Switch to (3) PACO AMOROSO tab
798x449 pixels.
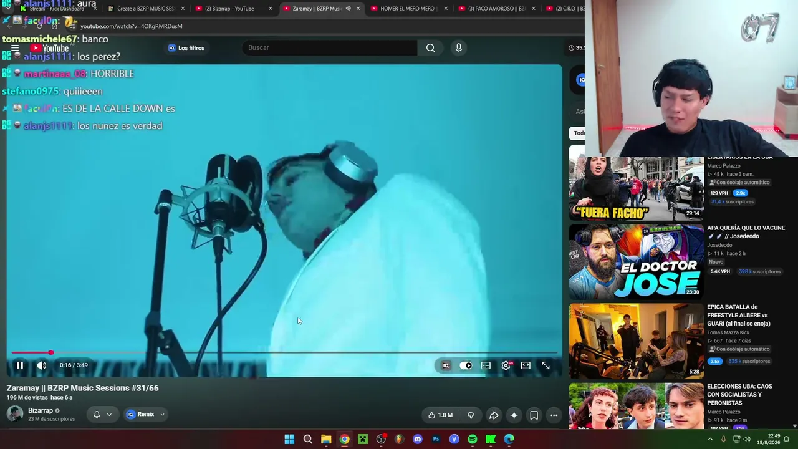496,9
